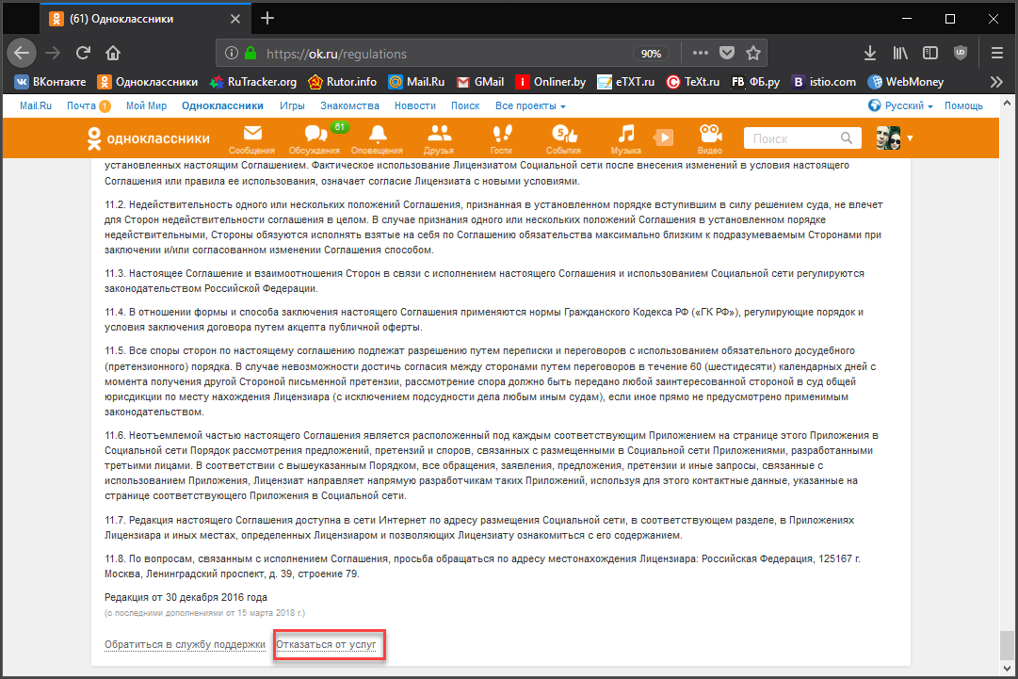
Task: Click Отказаться от услуг link
Action: pyautogui.click(x=326, y=645)
